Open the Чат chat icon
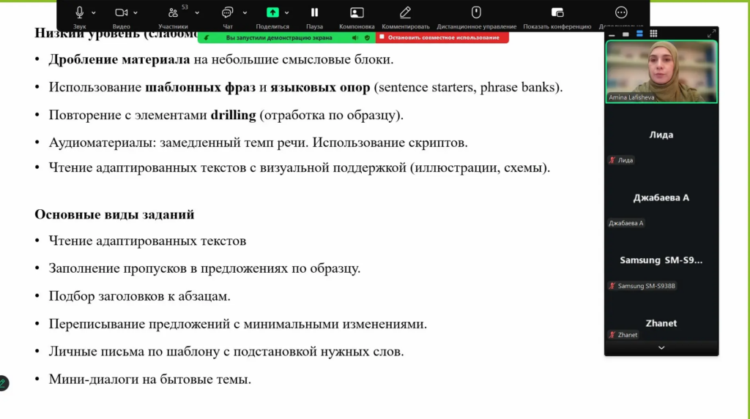Screen dimensions: 750x419 click(227, 12)
